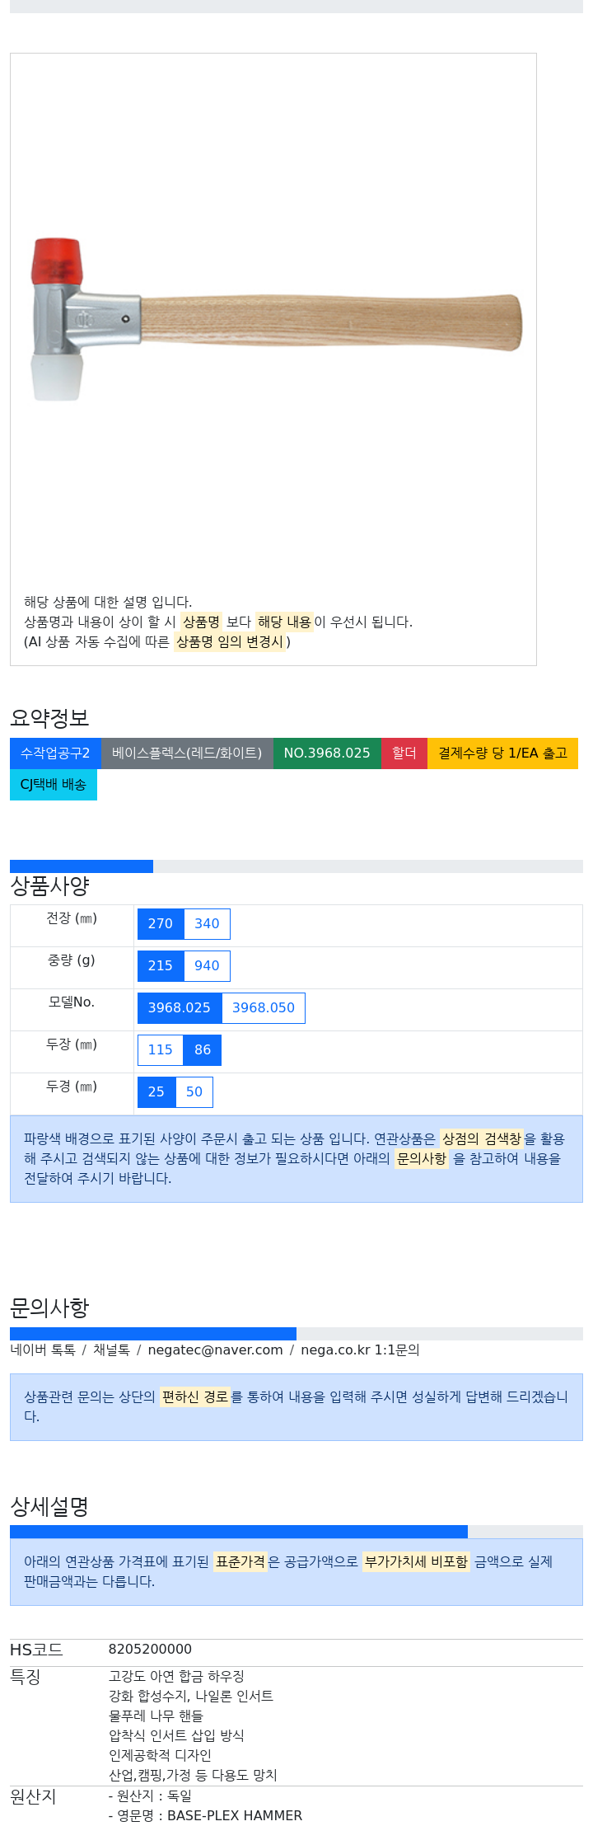Click the 네이버 톡톡 contact link
Viewport: 593px width, 1826px height.
coord(43,1350)
